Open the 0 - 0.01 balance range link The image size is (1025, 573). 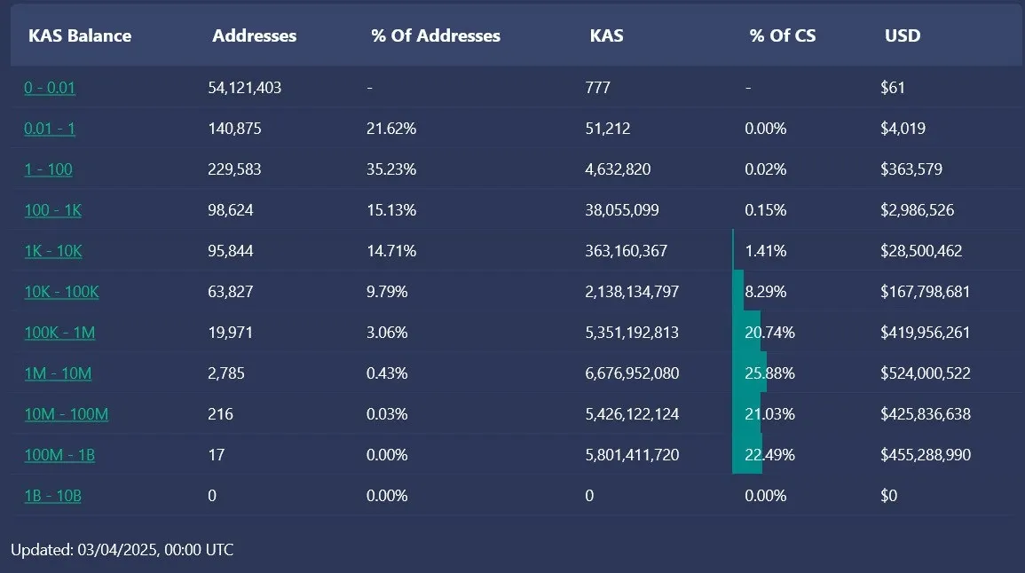tap(50, 88)
